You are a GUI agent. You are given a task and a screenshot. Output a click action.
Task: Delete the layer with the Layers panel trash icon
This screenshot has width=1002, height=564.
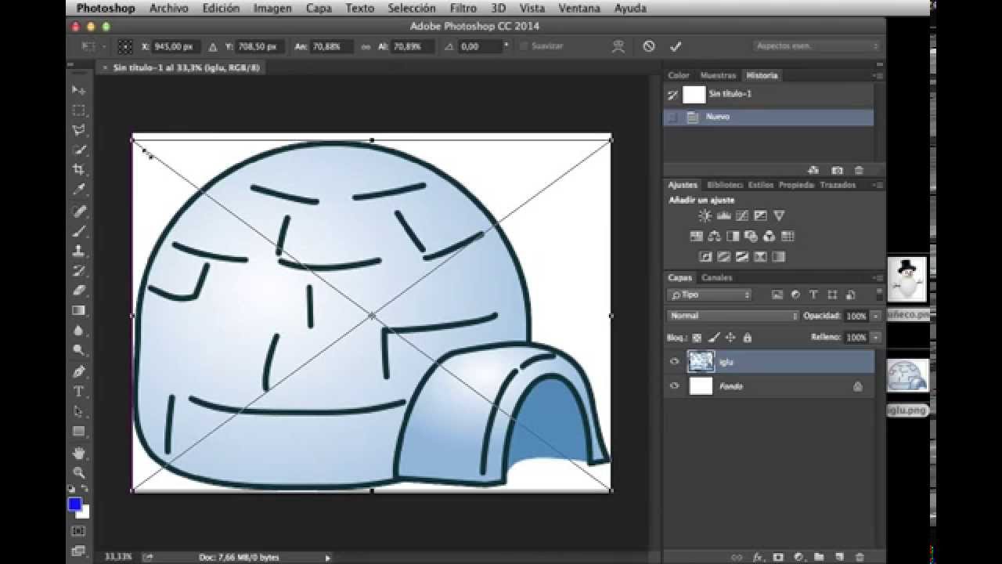[x=859, y=558]
